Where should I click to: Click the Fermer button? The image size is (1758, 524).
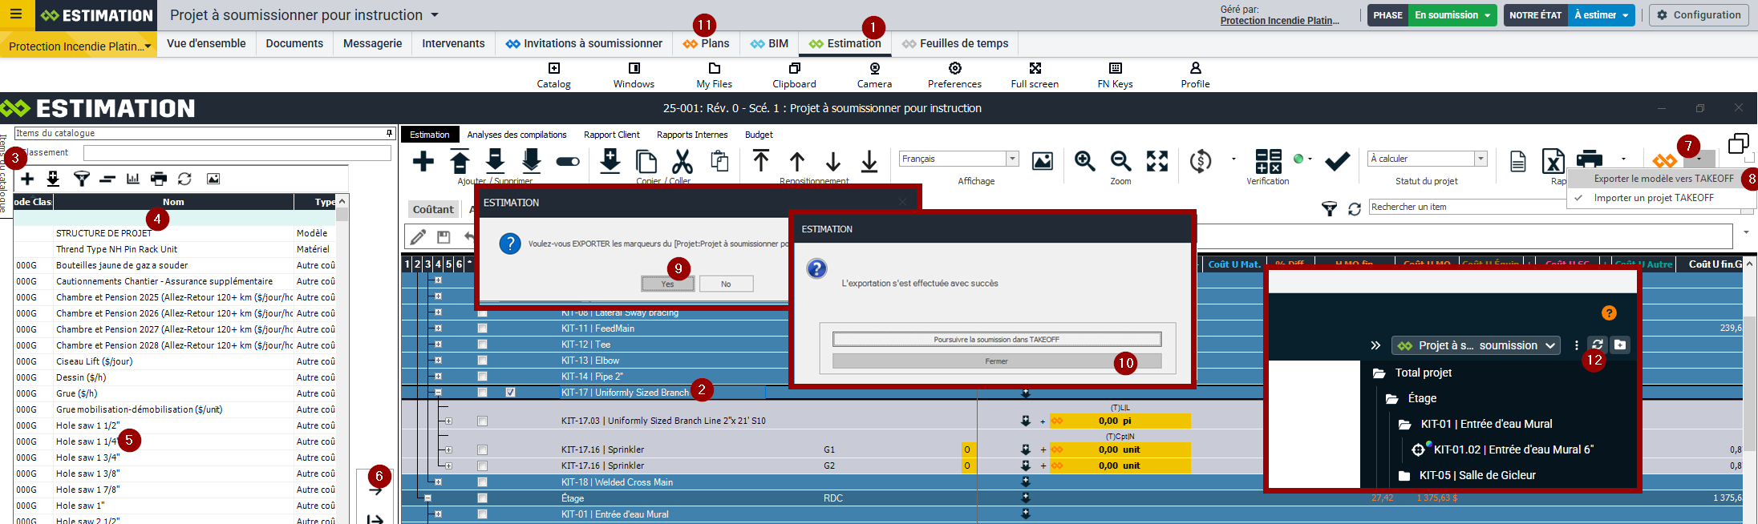[x=996, y=361]
